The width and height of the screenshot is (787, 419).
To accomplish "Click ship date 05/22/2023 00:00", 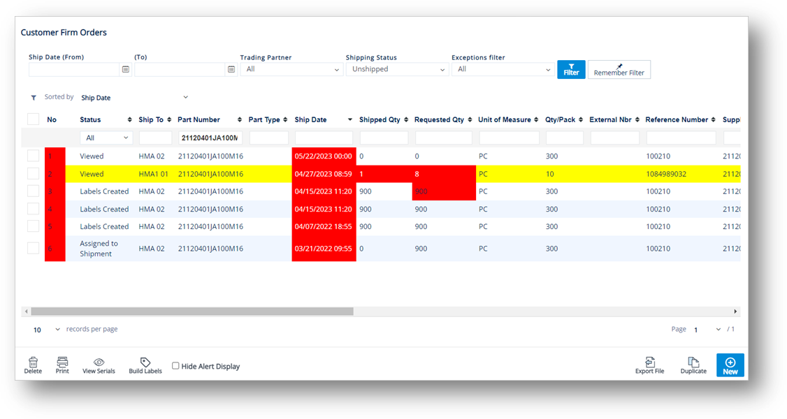I will pos(323,156).
